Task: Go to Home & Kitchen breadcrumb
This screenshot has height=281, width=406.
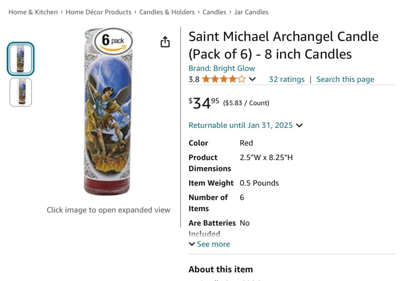Action: (33, 12)
